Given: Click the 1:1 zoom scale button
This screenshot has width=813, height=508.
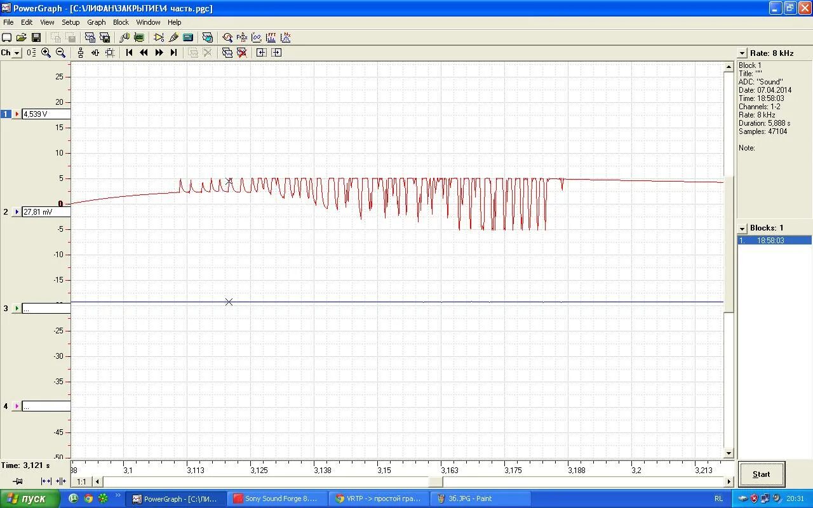Looking at the screenshot, I should pos(81,481).
